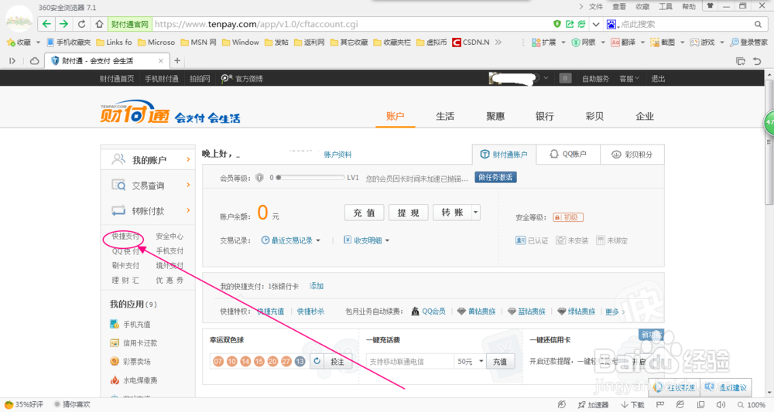Open the 彩票卖场 app icon
This screenshot has height=412, width=774.
point(115,361)
